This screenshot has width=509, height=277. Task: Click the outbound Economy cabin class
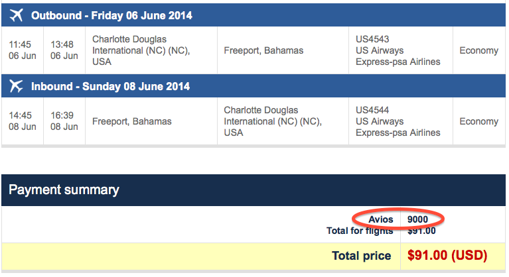479,50
